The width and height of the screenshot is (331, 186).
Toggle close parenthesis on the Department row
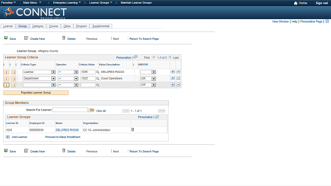click(14, 79)
